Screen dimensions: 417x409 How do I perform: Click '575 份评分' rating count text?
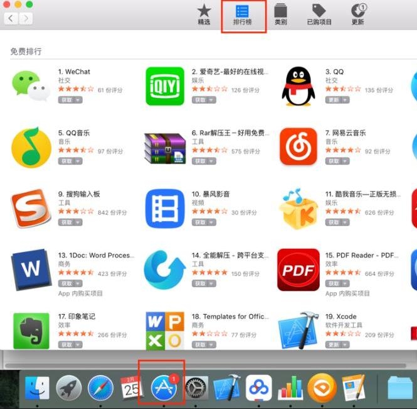click(x=245, y=151)
